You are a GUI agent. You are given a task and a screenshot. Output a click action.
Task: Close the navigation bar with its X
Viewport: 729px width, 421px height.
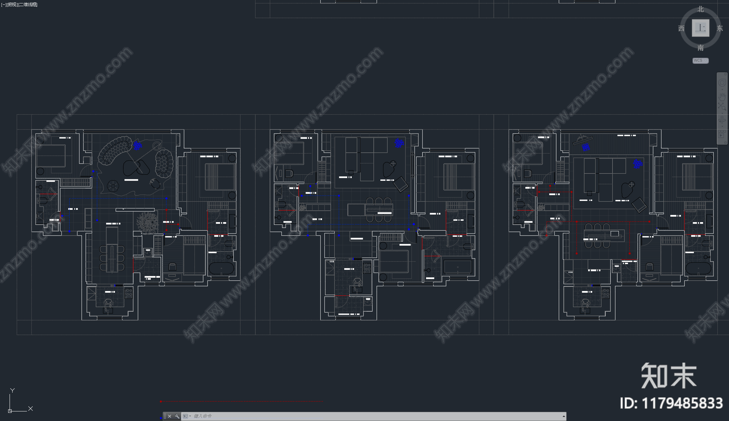point(726,74)
